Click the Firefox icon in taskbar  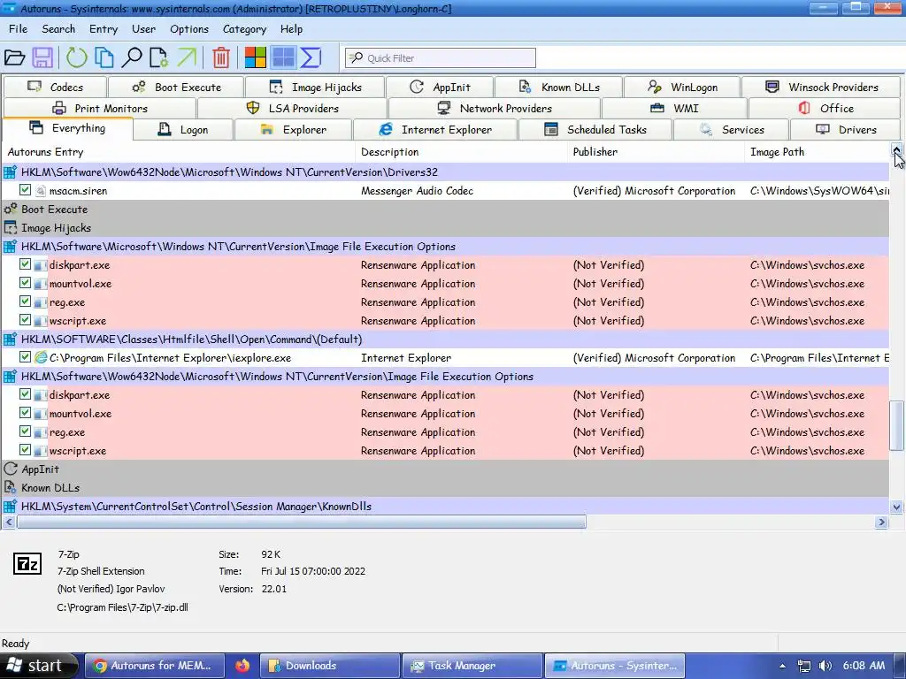[242, 666]
